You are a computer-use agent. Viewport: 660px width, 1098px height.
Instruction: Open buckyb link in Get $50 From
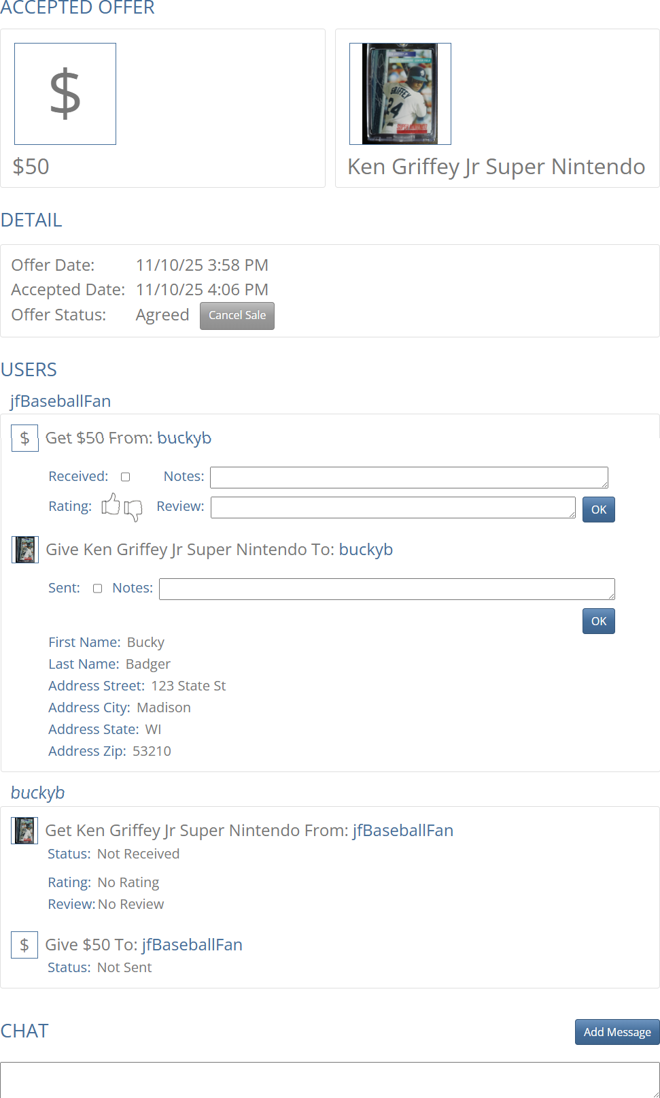coord(184,438)
